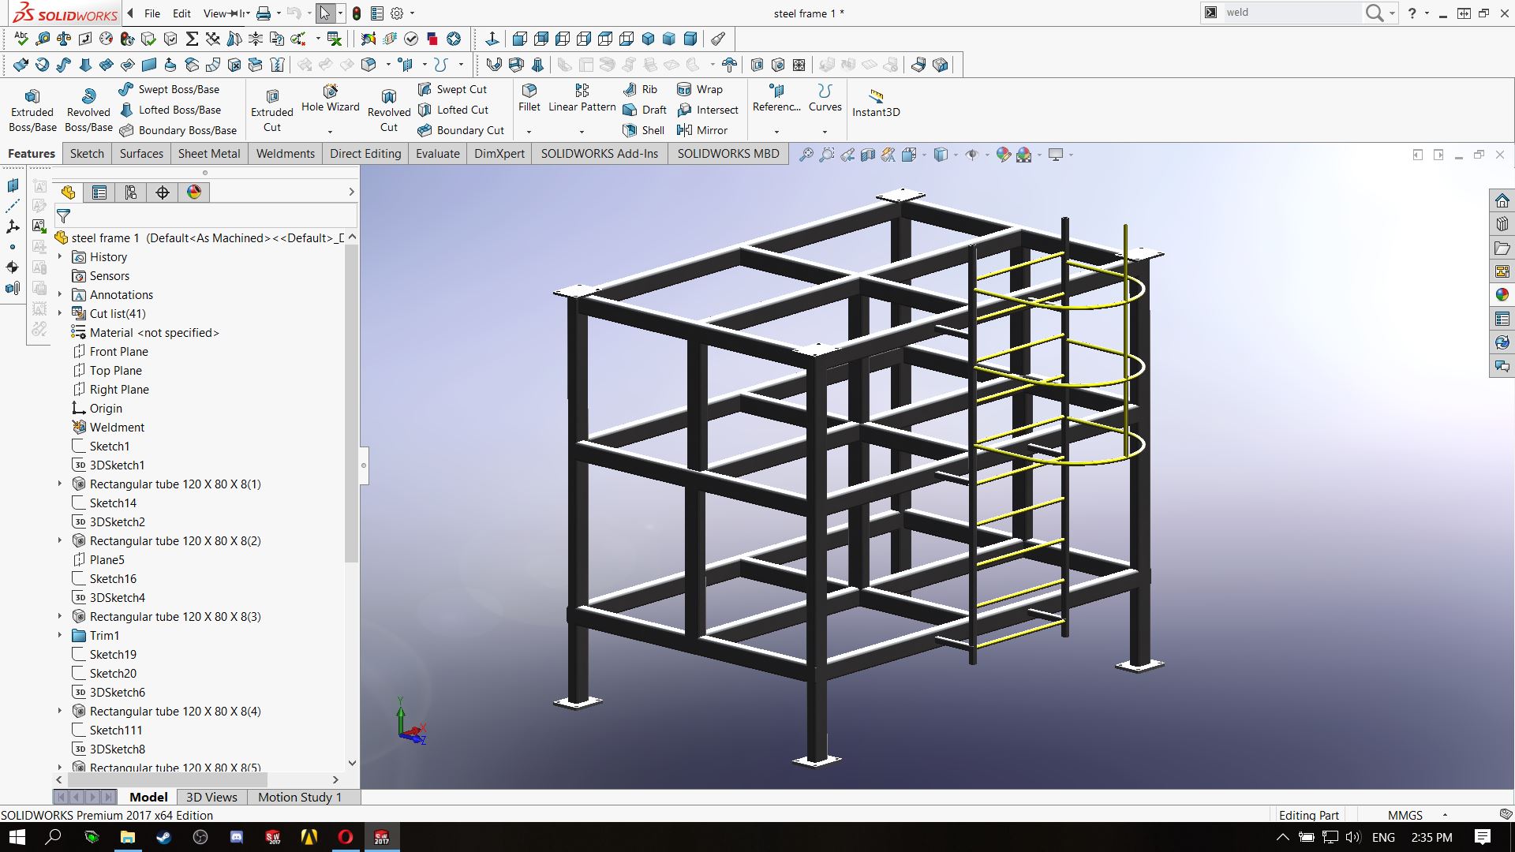This screenshot has width=1515, height=852.
Task: Select the Hole Wizard tool
Action: tap(330, 98)
